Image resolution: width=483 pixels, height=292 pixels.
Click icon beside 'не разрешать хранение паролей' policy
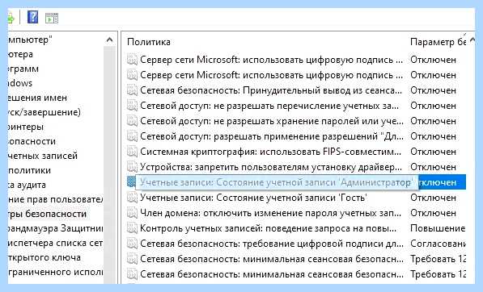[x=132, y=121]
